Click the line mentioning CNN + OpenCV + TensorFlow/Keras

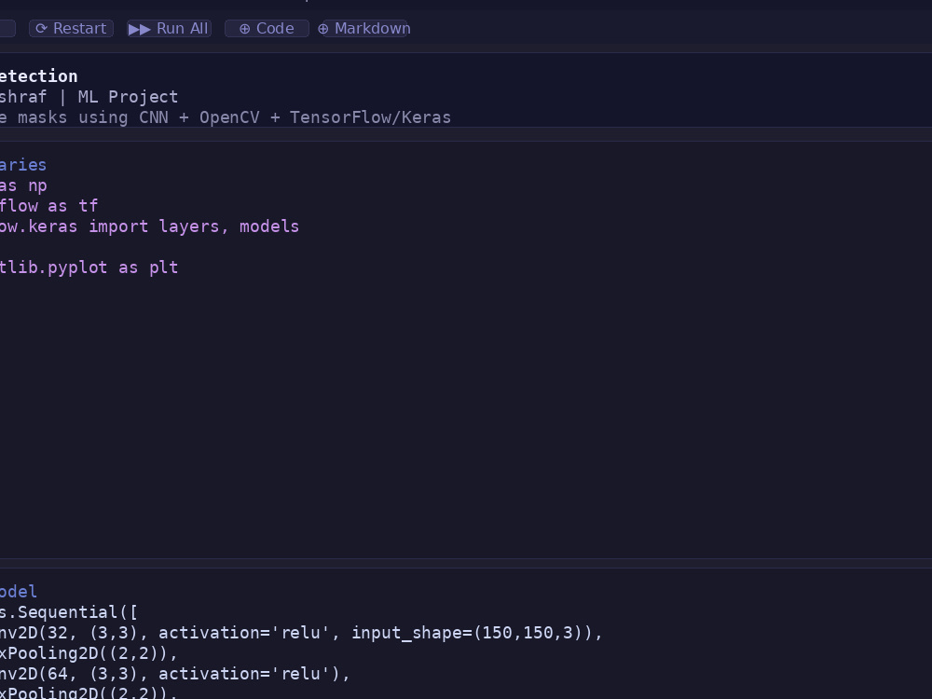pos(226,117)
